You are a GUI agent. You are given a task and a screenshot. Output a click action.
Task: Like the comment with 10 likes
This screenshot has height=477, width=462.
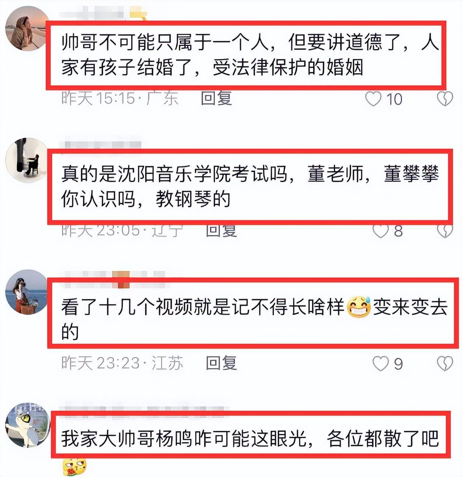(373, 99)
